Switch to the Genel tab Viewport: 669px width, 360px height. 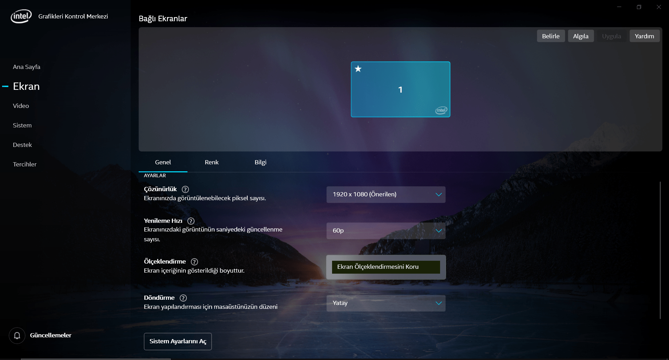click(x=163, y=162)
